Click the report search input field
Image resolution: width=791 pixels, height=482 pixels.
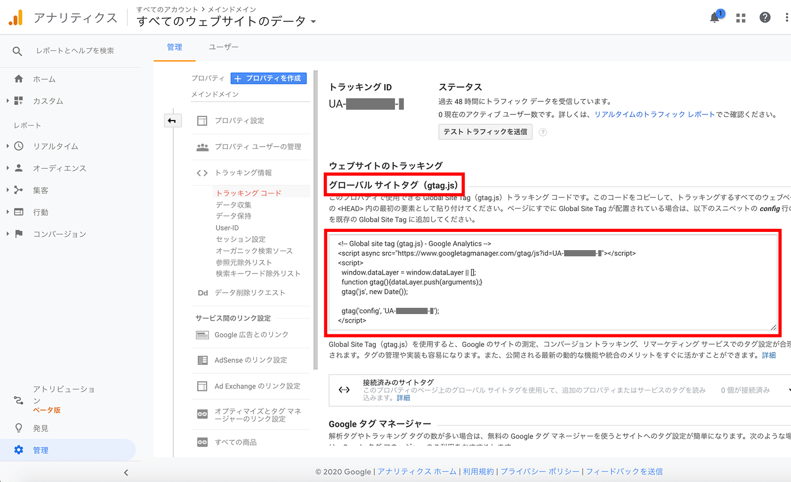click(75, 51)
